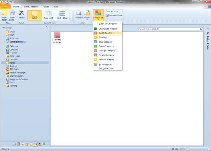Open the Contacts folder
211x151 pixels.
point(12,49)
